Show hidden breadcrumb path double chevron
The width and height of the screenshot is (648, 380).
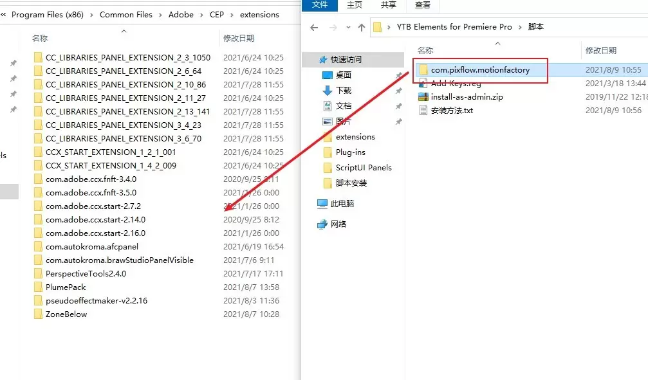pyautogui.click(x=3, y=15)
